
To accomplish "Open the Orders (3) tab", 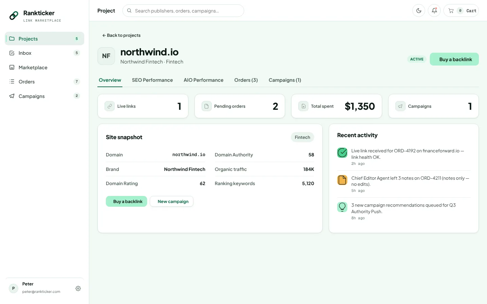I will click(246, 80).
